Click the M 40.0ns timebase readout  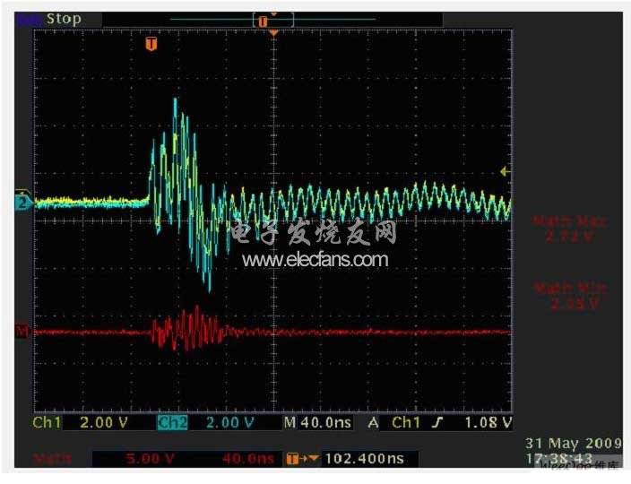point(318,423)
